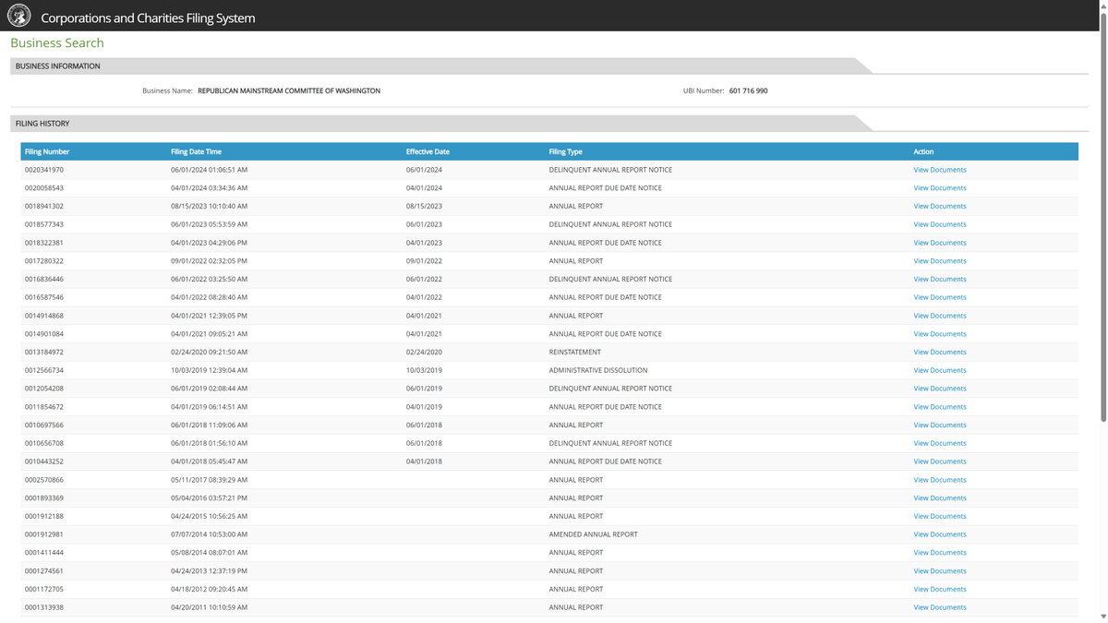Screen dimensions: 1108x623
Task: Click effective date 10/03/2019
Action: click(x=424, y=370)
